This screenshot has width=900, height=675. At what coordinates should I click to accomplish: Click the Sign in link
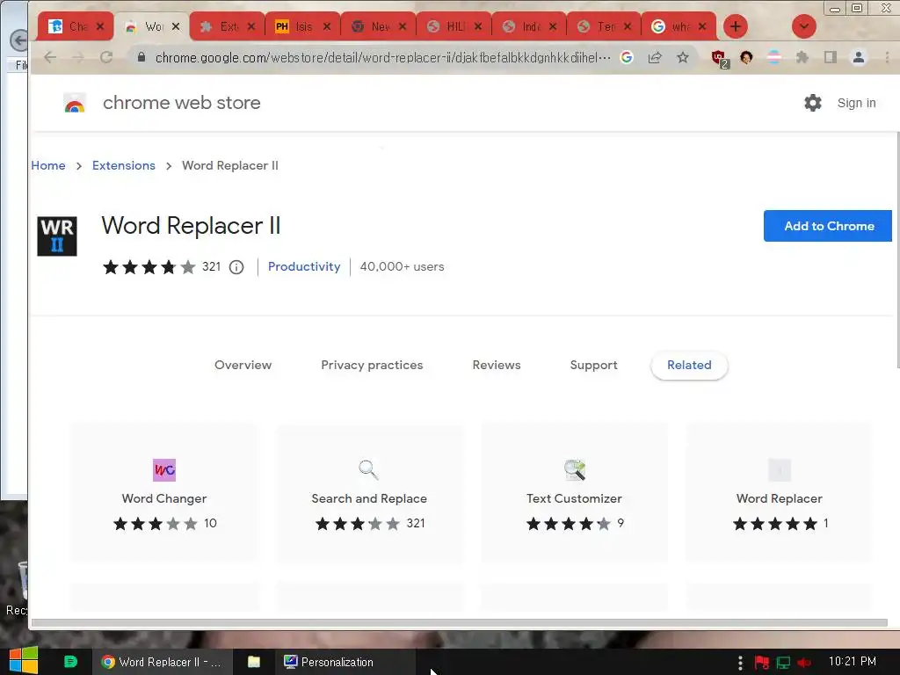point(856,103)
